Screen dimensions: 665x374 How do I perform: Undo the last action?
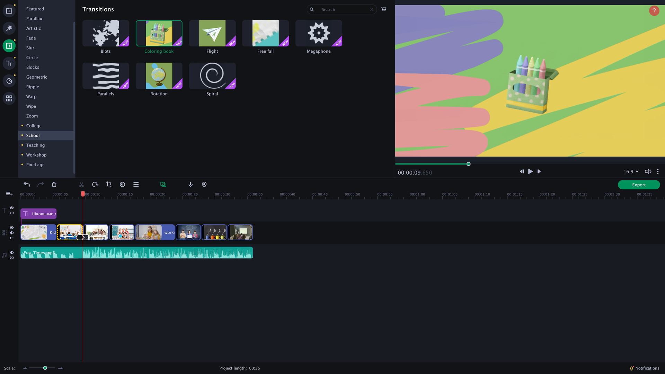[x=27, y=184]
